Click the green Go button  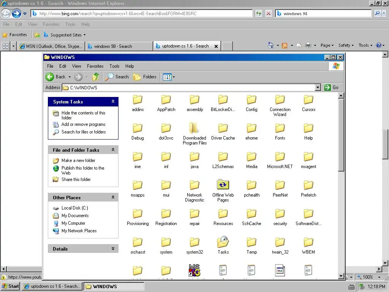tap(331, 87)
